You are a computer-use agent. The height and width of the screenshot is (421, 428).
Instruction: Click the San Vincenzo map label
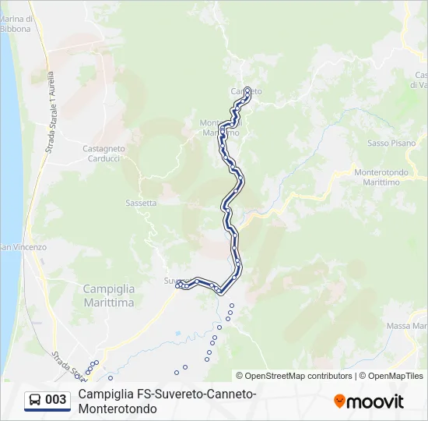[x=23, y=247]
